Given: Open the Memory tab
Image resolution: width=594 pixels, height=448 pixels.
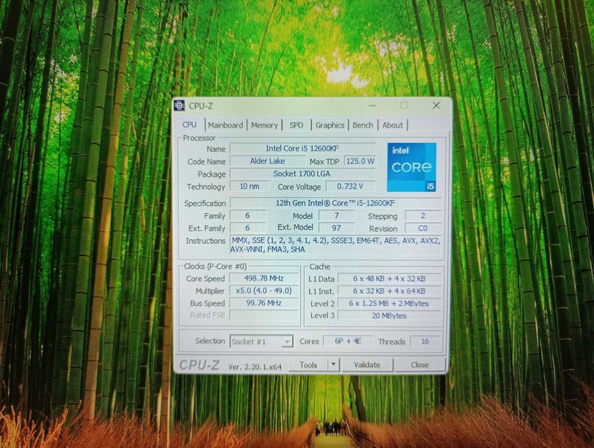Looking at the screenshot, I should tap(265, 125).
